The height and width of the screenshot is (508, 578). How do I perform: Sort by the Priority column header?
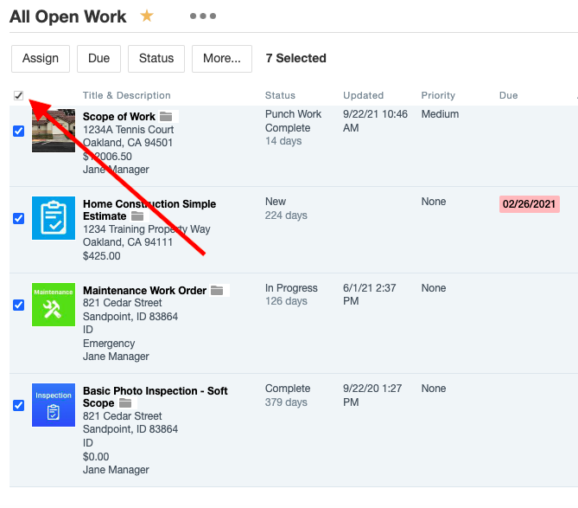click(438, 95)
